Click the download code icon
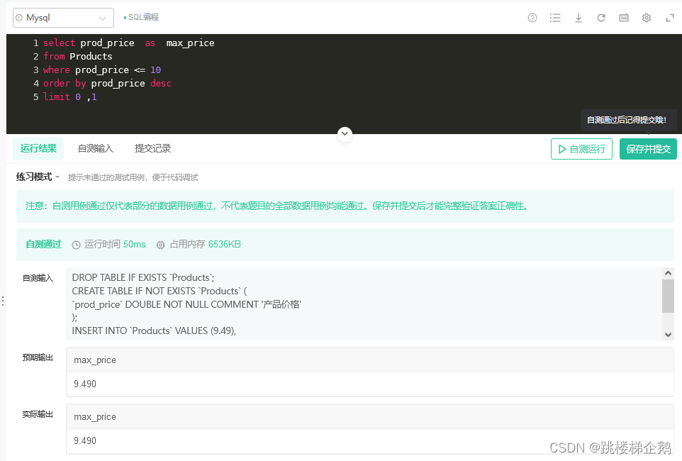The height and width of the screenshot is (461, 682). [x=578, y=18]
